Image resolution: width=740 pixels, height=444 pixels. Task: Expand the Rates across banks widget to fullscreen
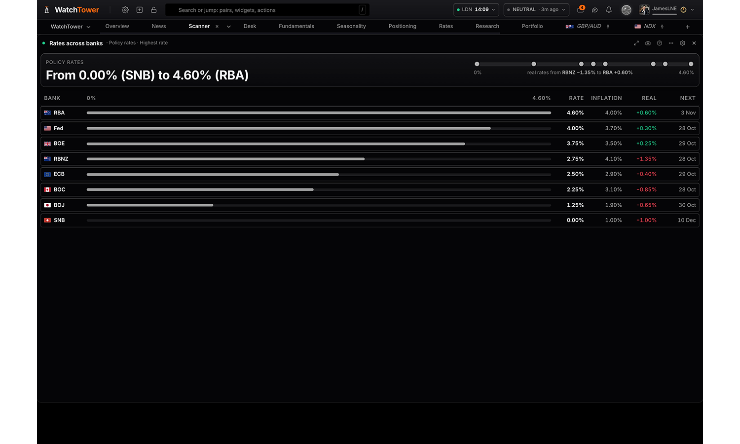(636, 43)
